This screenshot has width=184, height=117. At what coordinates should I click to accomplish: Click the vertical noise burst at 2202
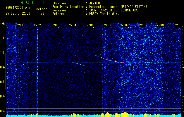tap(37, 70)
